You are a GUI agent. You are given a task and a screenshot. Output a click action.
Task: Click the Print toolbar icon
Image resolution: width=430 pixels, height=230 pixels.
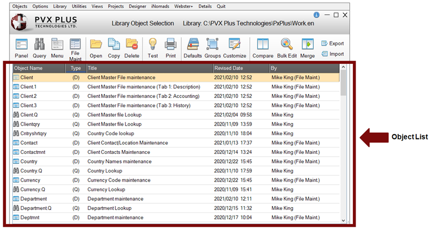click(170, 45)
